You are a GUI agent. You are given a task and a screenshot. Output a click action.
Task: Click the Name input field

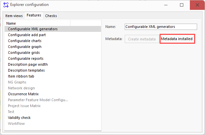pos(161,27)
